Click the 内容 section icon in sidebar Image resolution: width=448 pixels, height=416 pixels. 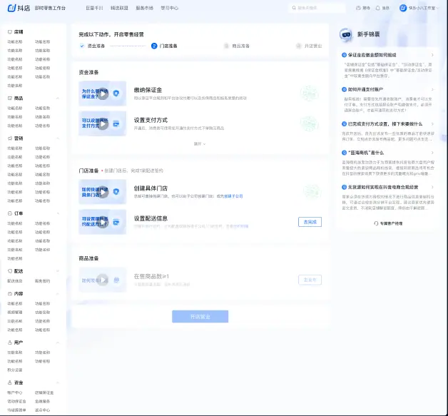[x=10, y=294]
